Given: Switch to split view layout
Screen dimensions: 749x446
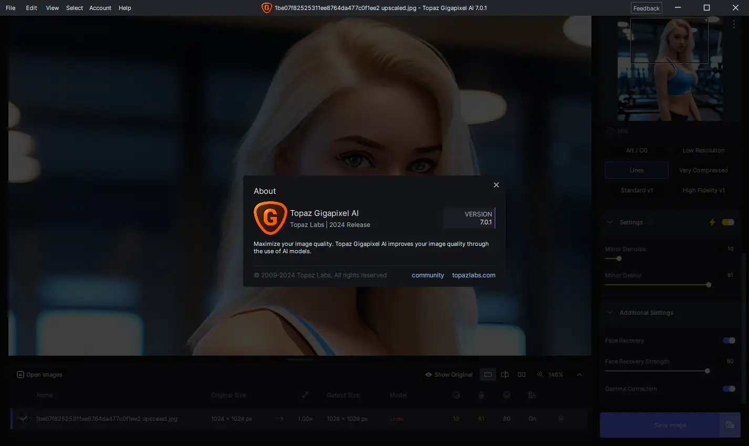Looking at the screenshot, I should tap(505, 375).
